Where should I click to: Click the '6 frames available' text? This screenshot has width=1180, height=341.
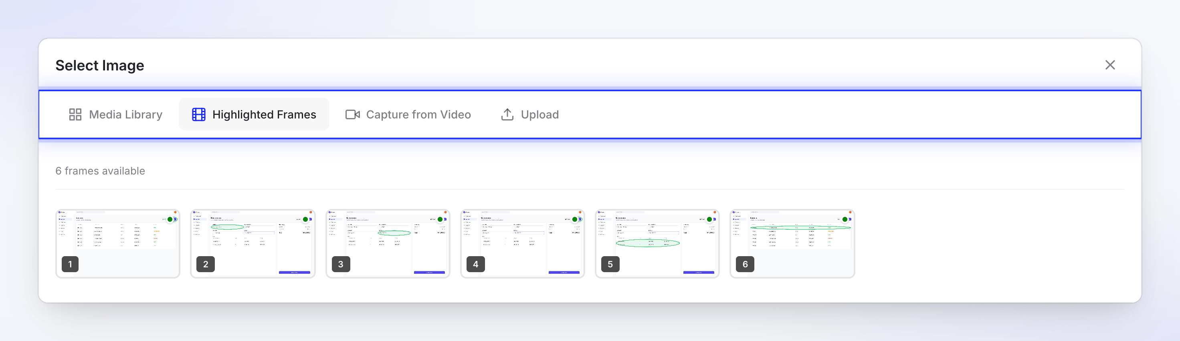(x=100, y=171)
